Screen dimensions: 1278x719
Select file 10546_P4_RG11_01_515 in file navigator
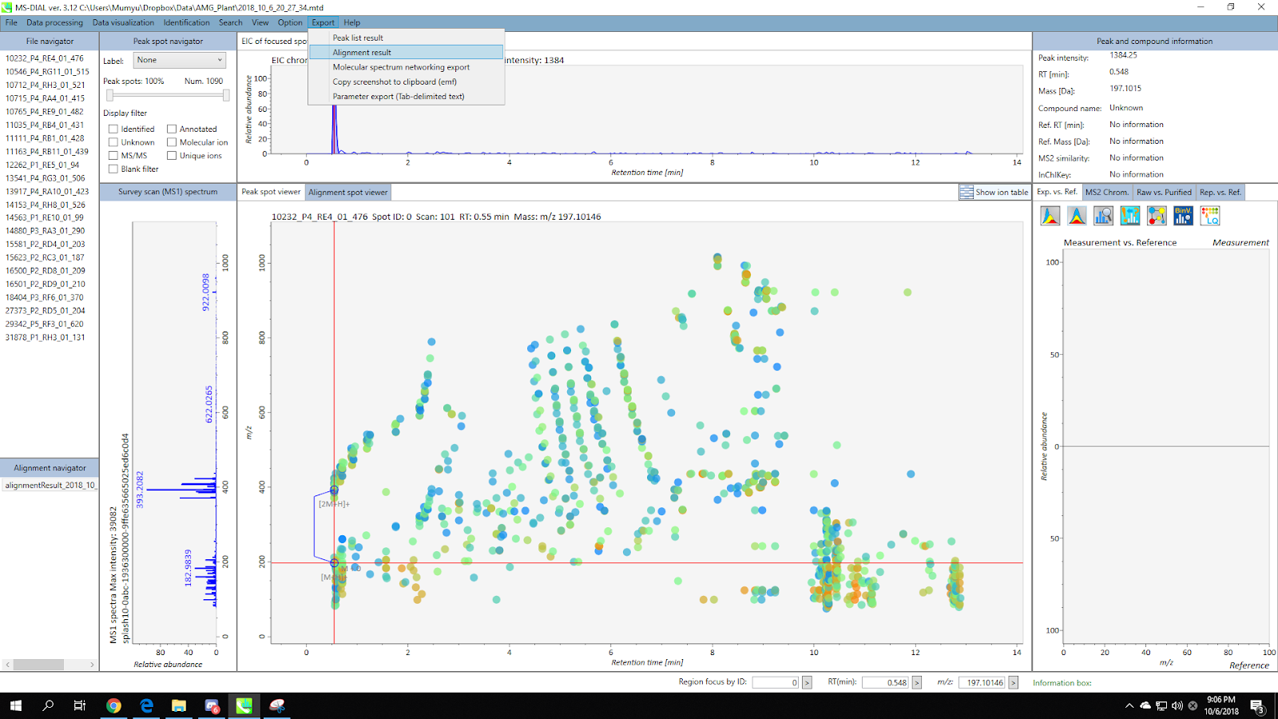[x=48, y=71]
